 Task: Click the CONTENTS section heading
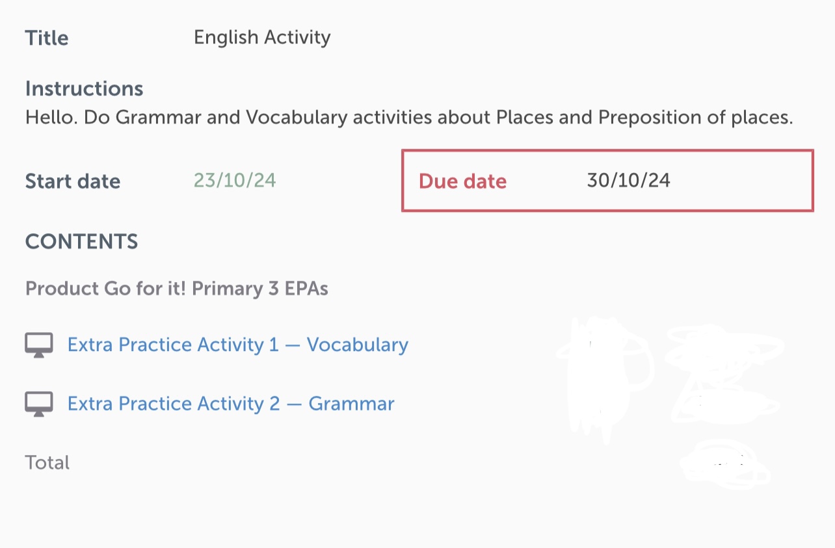click(x=81, y=242)
